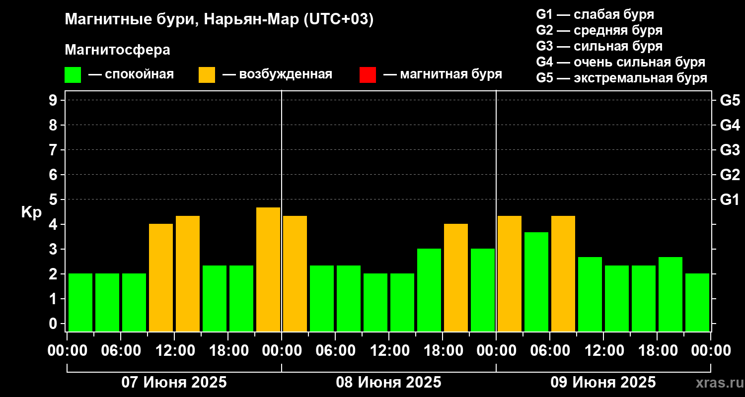Click the 09 June 06:00 orange bar
This screenshot has height=397, width=745.
(x=563, y=273)
